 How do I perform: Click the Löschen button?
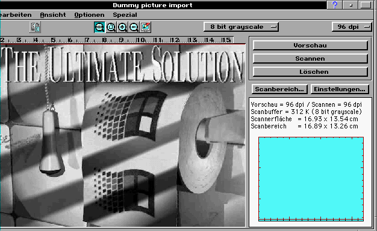click(x=310, y=71)
